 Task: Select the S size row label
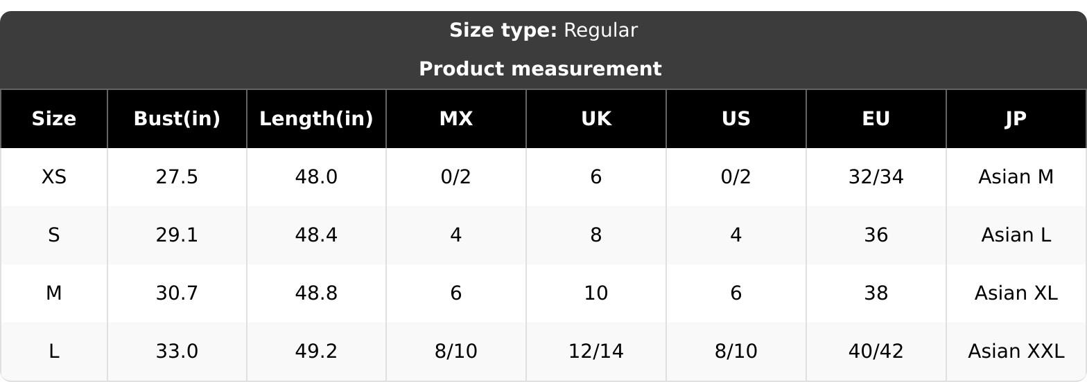(54, 235)
